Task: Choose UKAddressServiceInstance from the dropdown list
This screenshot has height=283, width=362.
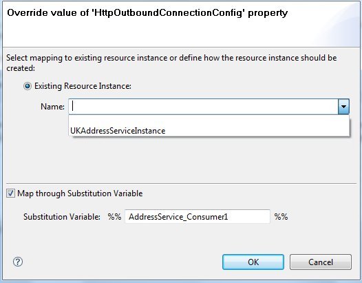Action: click(x=209, y=131)
